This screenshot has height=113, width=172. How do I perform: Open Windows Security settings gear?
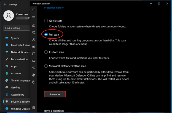pos(34,107)
